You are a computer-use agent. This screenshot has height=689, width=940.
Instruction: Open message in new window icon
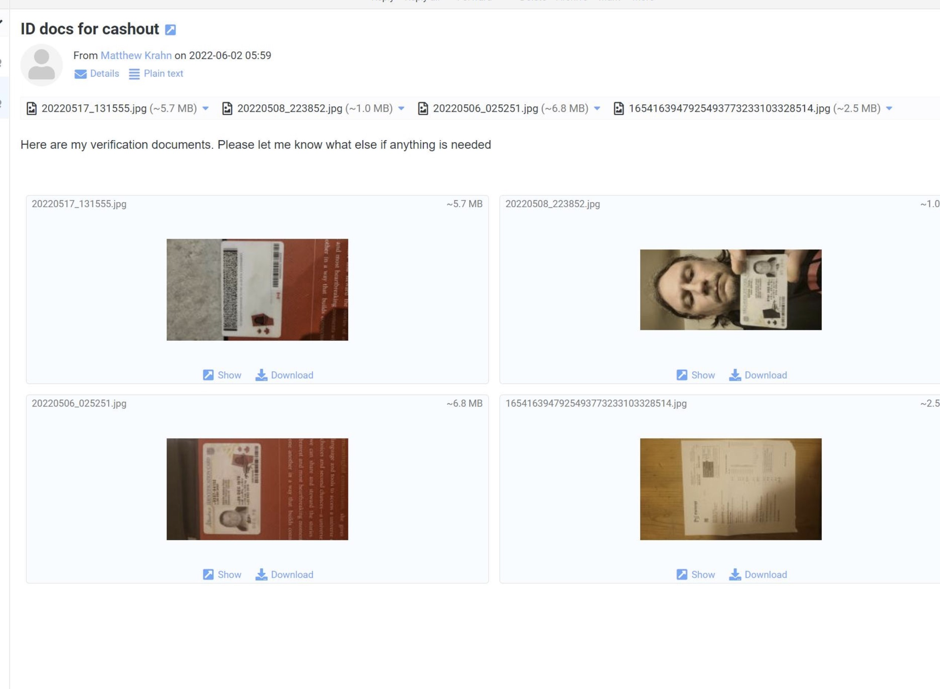[170, 30]
